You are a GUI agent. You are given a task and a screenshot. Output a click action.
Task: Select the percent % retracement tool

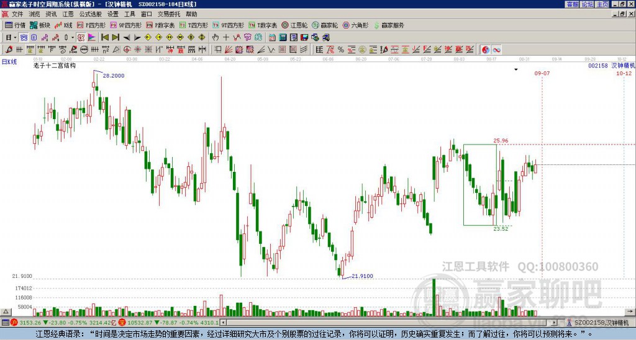point(341,50)
